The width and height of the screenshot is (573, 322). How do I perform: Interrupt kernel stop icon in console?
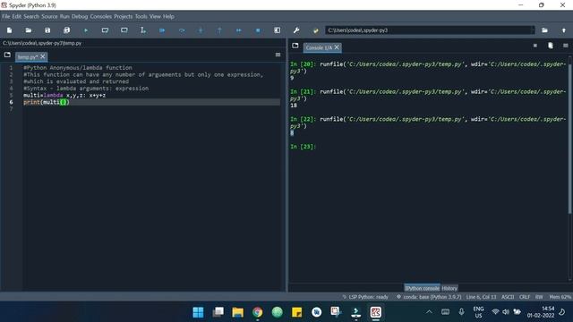[535, 46]
